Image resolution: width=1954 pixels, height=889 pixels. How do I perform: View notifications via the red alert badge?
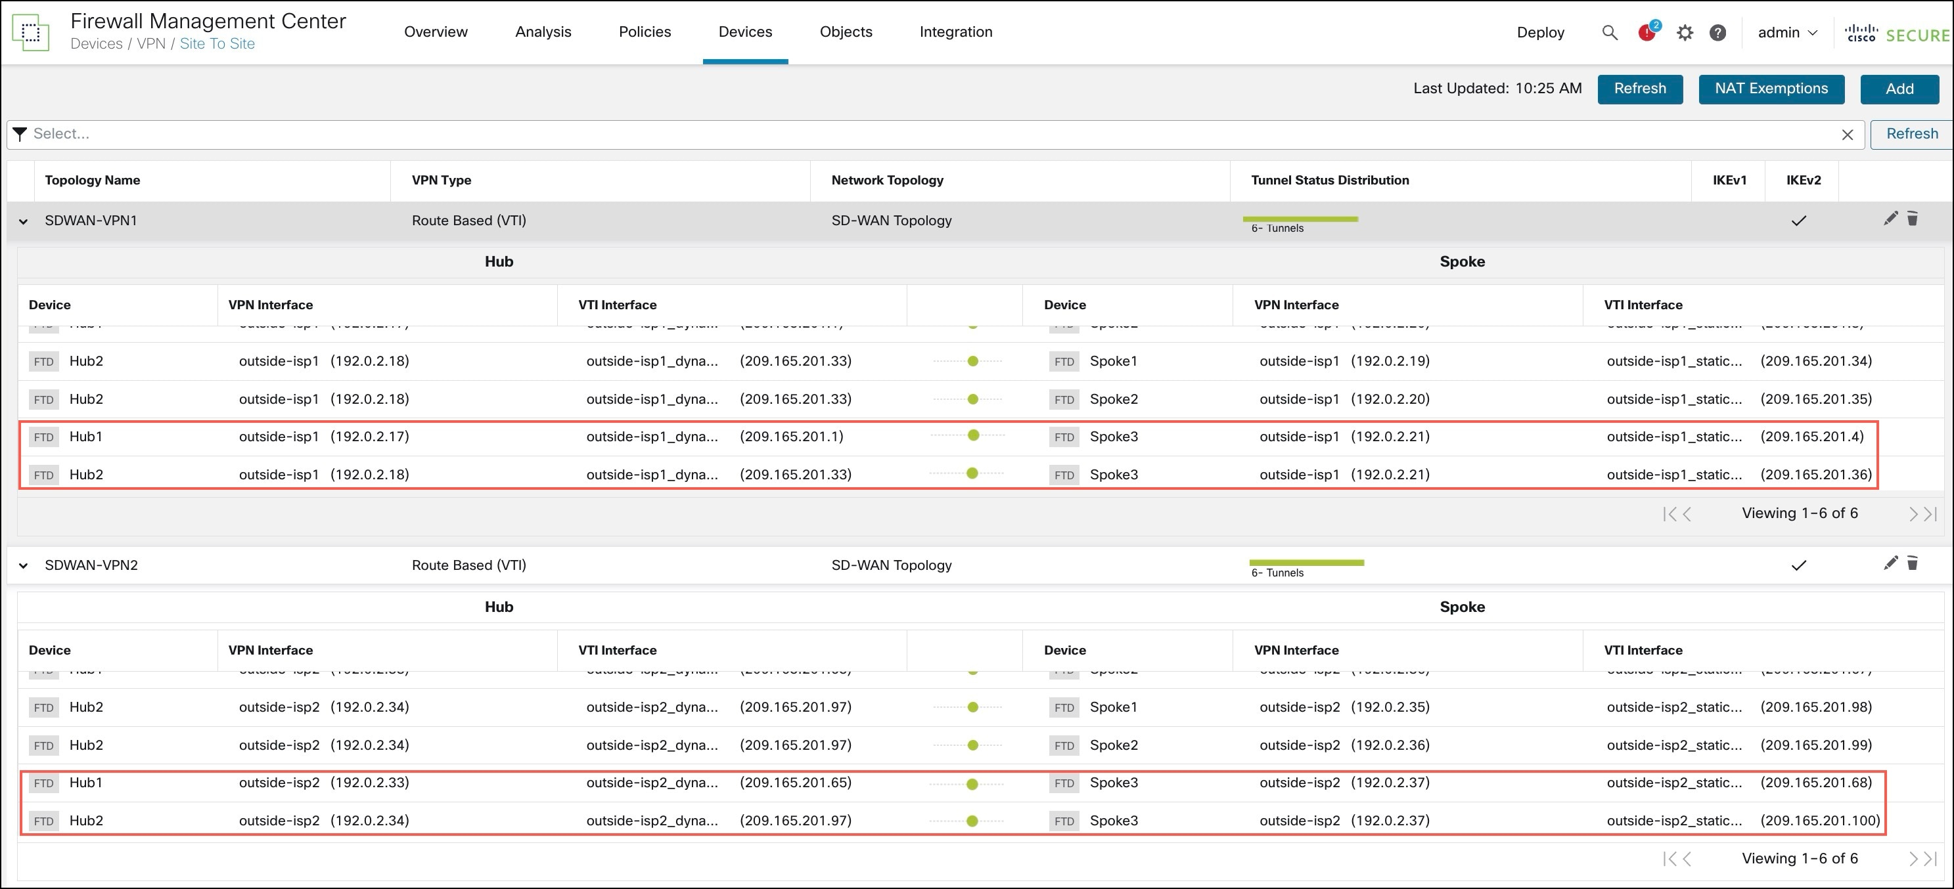(1646, 33)
